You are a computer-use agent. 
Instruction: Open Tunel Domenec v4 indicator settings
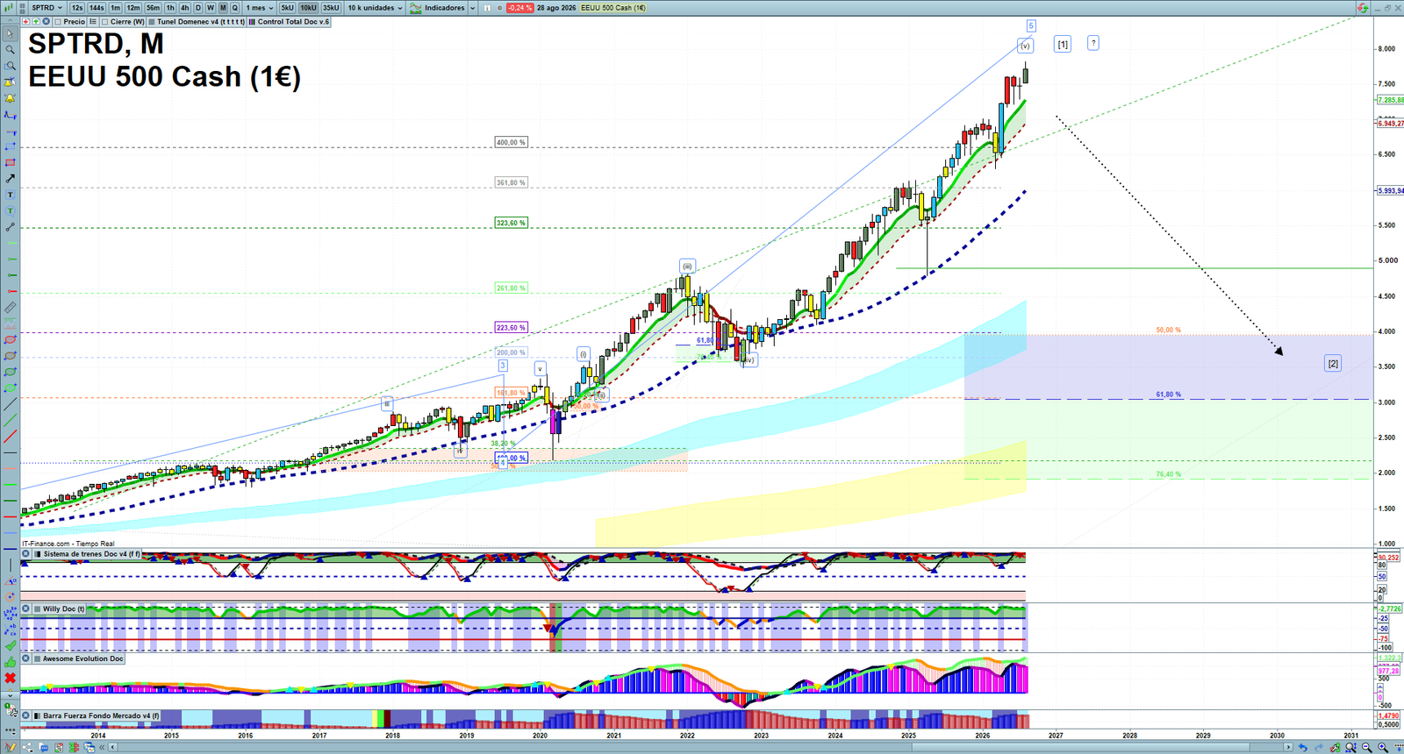coord(197,22)
